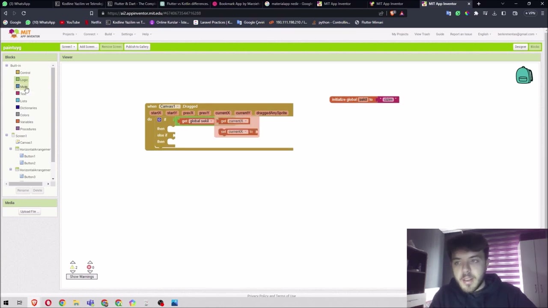Click Report an Issue link
The width and height of the screenshot is (548, 308).
[461, 34]
